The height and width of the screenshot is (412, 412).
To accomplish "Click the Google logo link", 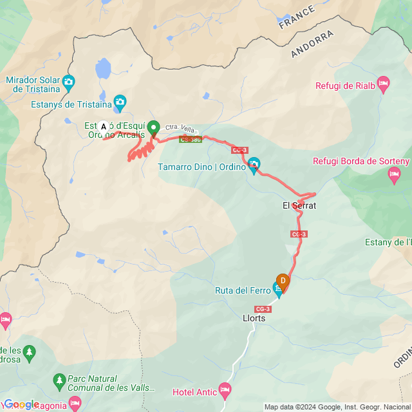I will click(21, 405).
